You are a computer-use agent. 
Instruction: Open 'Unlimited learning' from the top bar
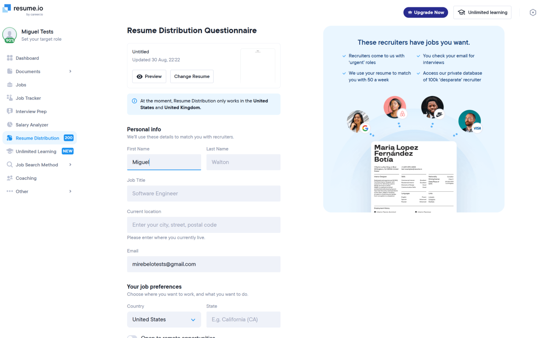click(482, 12)
